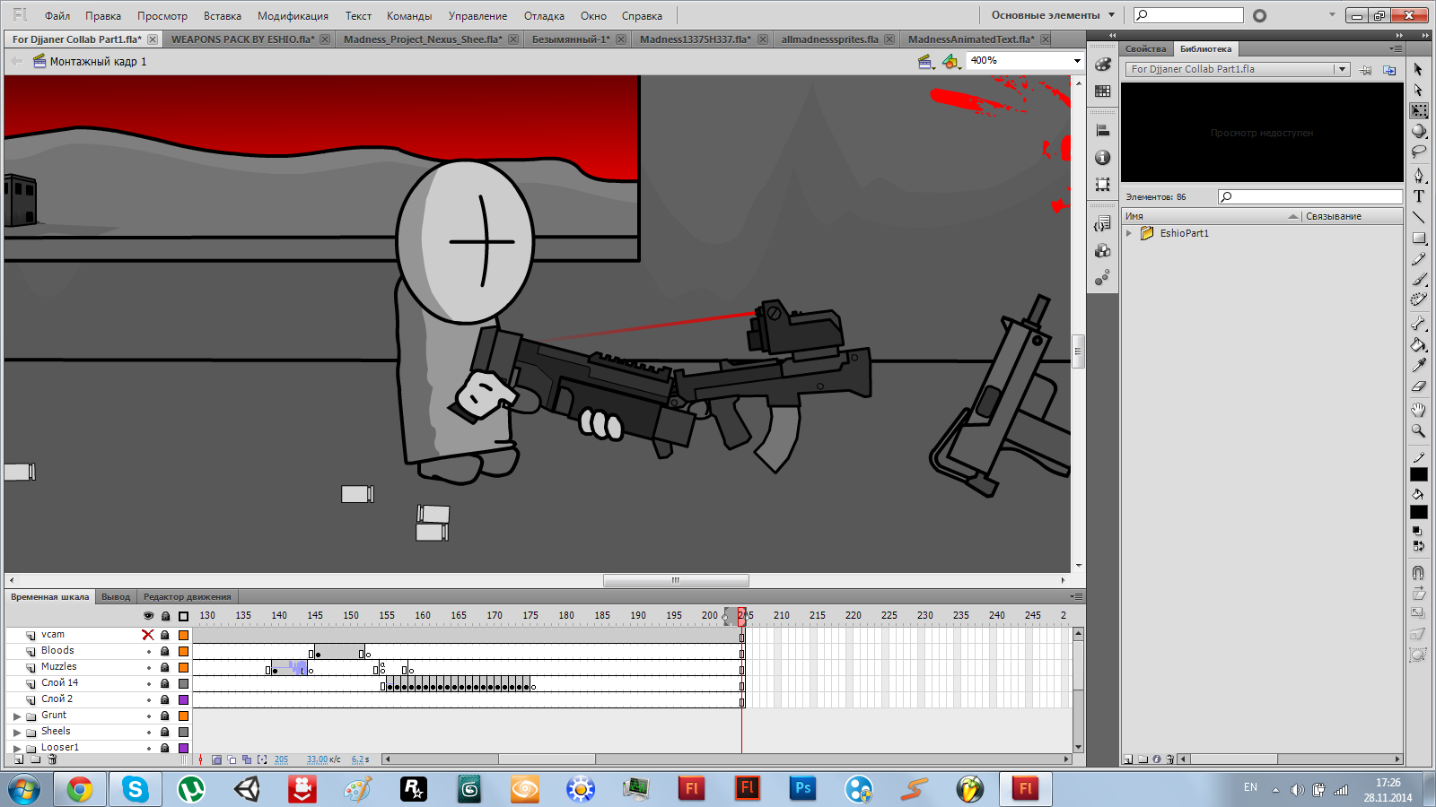The width and height of the screenshot is (1436, 807).
Task: Open the Edit Symbols dropdown icon
Action: 951,61
